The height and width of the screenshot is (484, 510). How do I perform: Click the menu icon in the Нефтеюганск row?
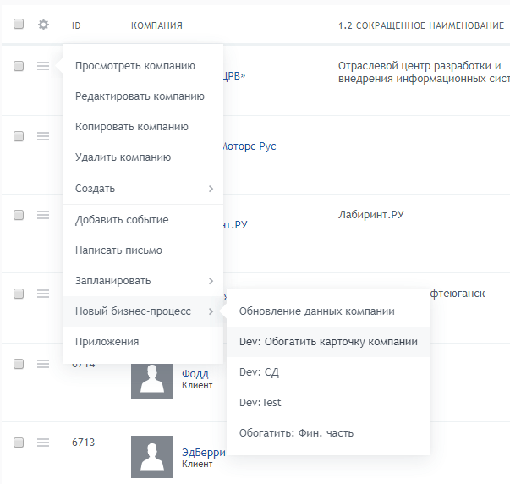coord(43,294)
